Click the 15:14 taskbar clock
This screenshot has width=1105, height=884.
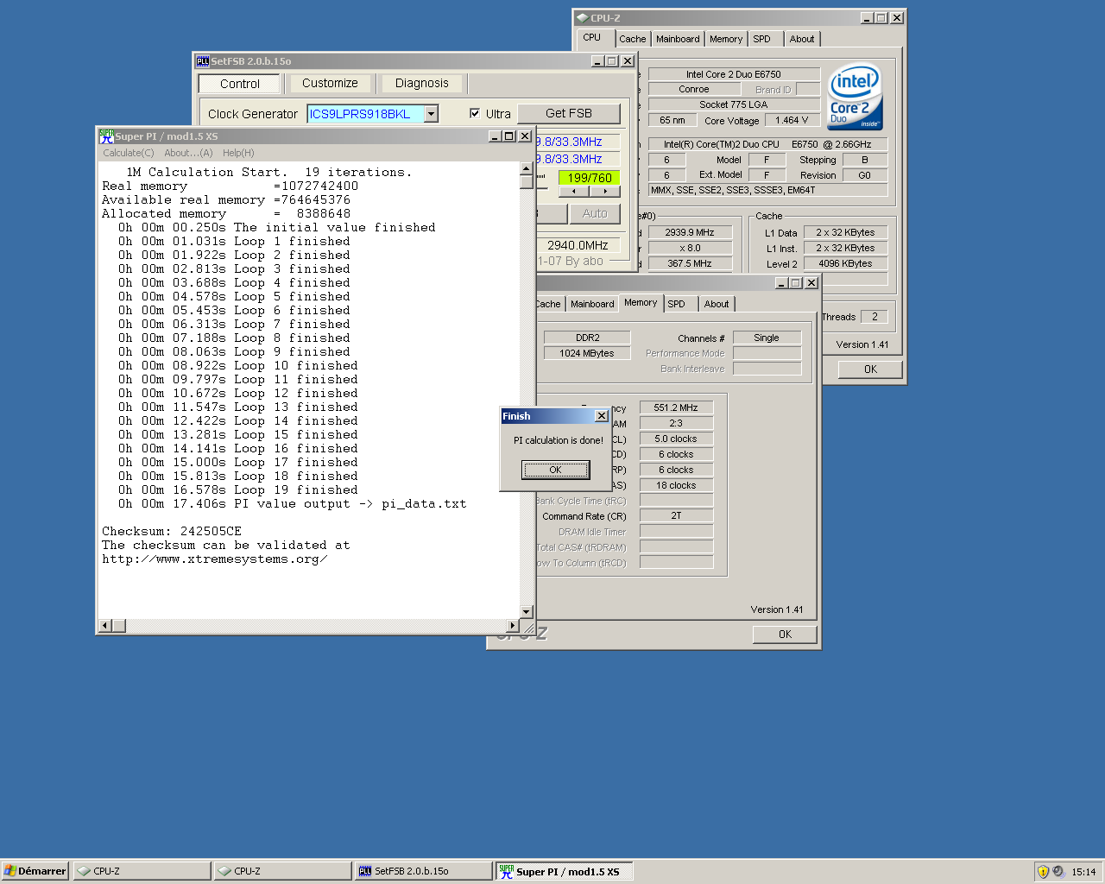point(1083,872)
